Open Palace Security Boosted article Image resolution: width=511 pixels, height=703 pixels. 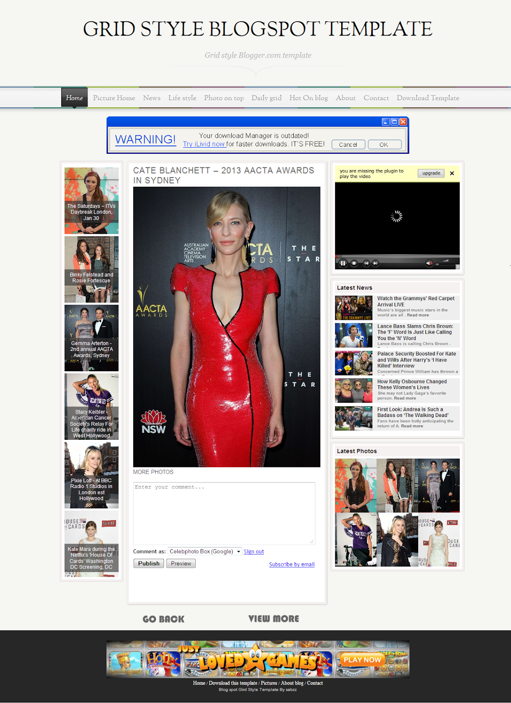(x=416, y=359)
